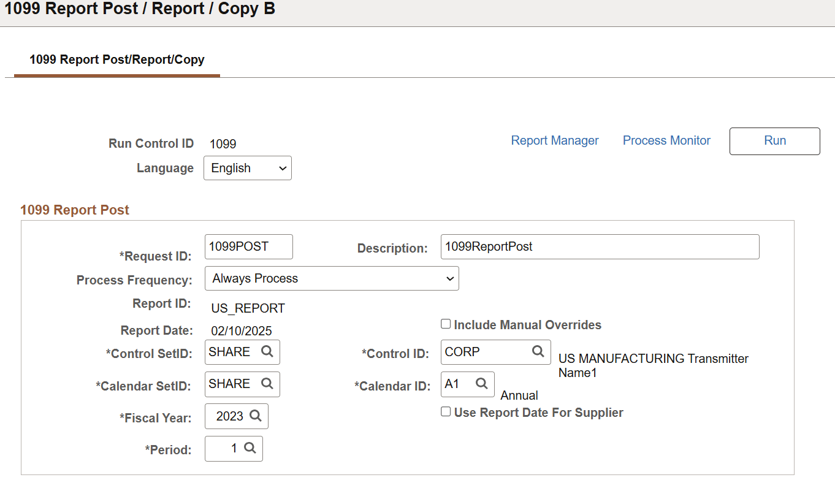This screenshot has height=480, width=835.
Task: Open the Fiscal Year lookup magnifier
Action: pos(256,416)
